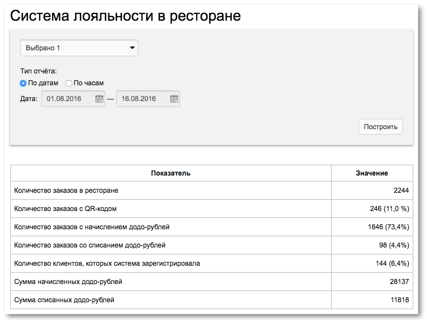
Task: Click the value 1646 (73,4%)
Action: 388,227
